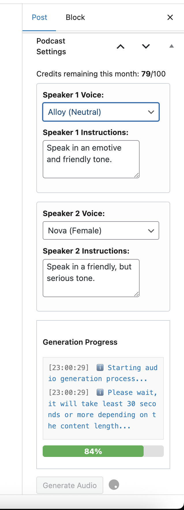Click the Generation Progress heading
This screenshot has height=510, width=184.
click(x=80, y=342)
